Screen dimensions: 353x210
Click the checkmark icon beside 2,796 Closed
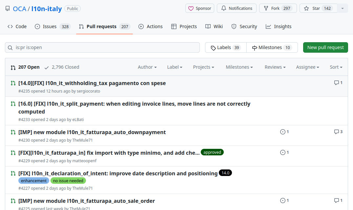(47, 67)
